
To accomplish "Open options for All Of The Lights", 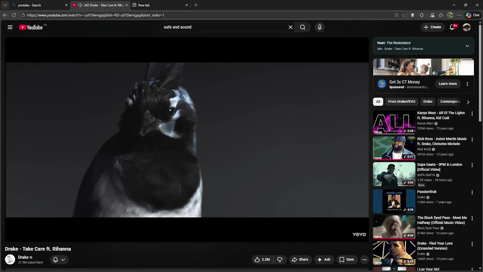I will pyautogui.click(x=472, y=113).
